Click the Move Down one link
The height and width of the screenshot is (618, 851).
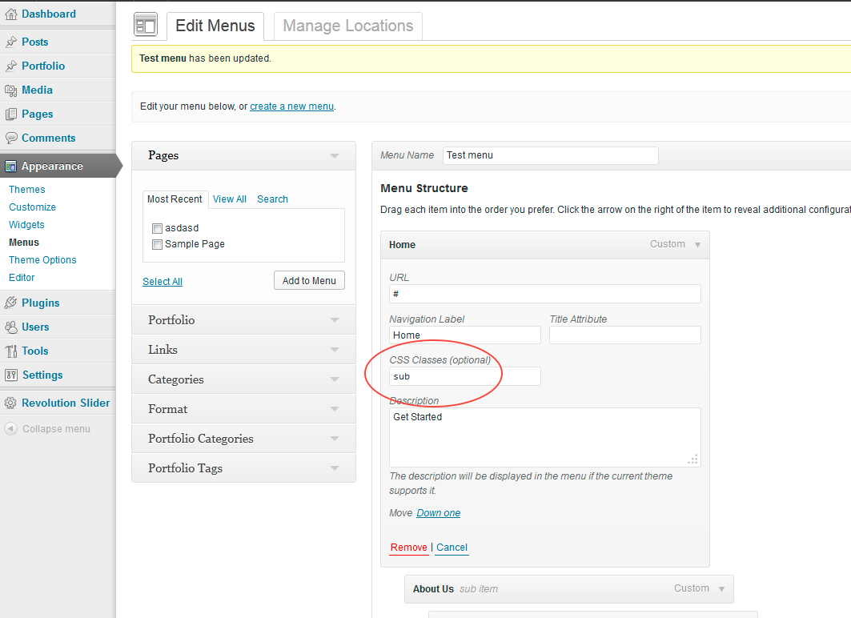pyautogui.click(x=438, y=513)
